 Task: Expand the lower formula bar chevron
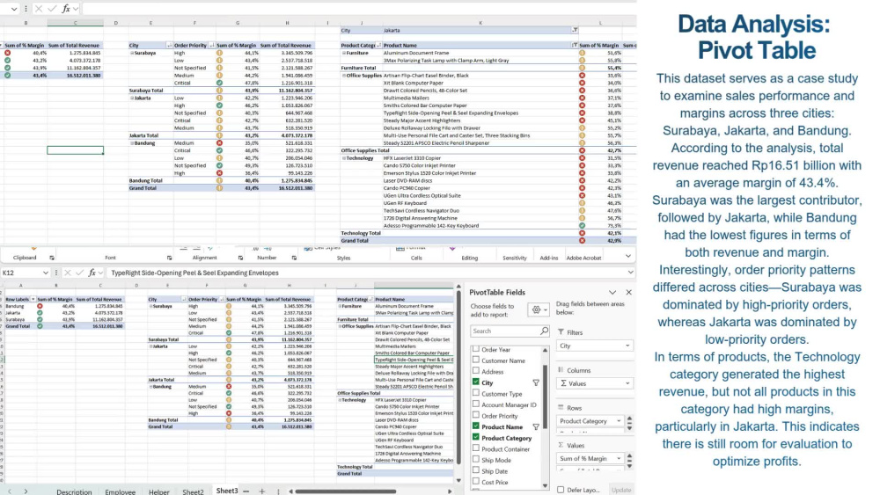630,273
